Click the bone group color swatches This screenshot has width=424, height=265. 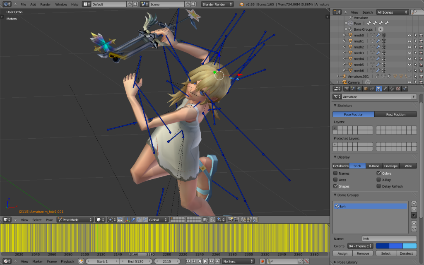(x=396, y=246)
